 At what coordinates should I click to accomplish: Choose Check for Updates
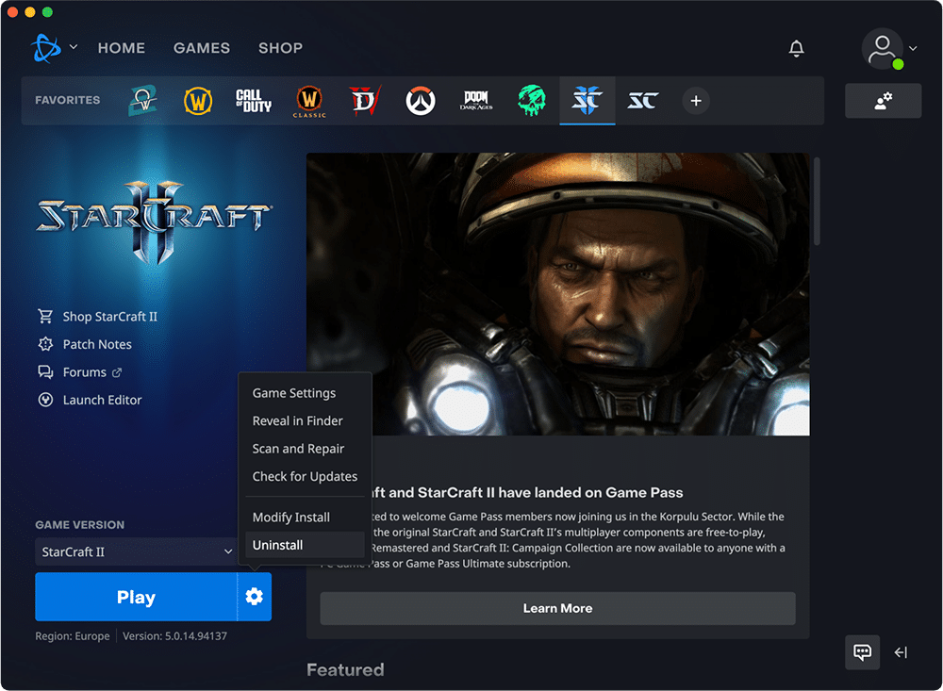click(305, 476)
